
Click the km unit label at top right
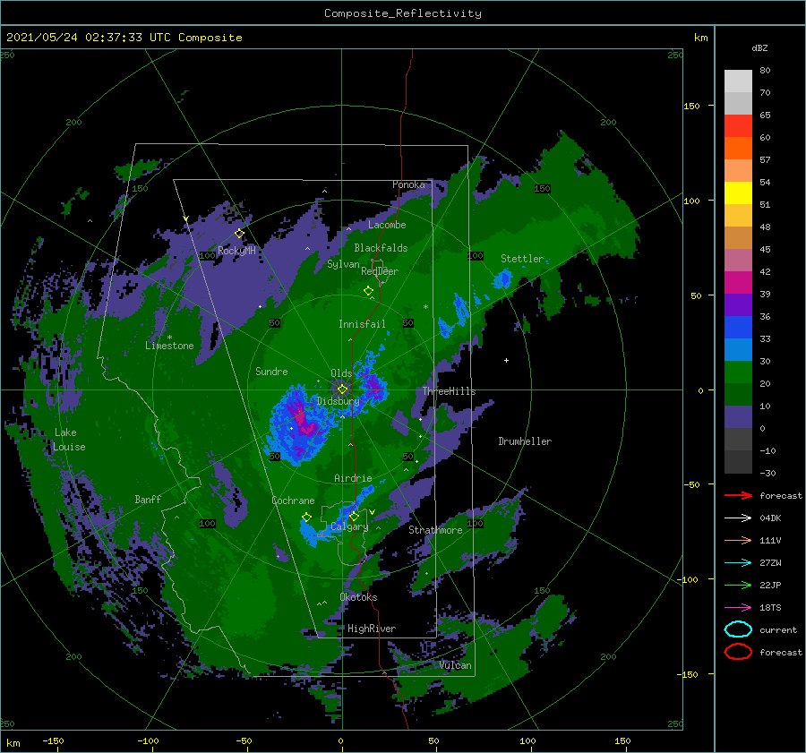[x=700, y=38]
